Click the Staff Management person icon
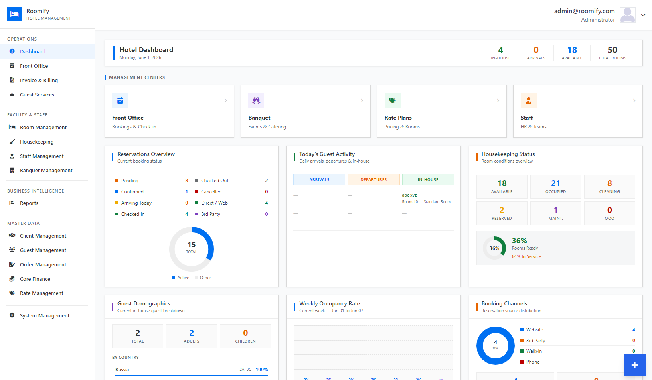The width and height of the screenshot is (652, 380). tap(12, 156)
